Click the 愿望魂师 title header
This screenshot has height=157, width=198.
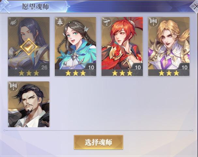35,7
